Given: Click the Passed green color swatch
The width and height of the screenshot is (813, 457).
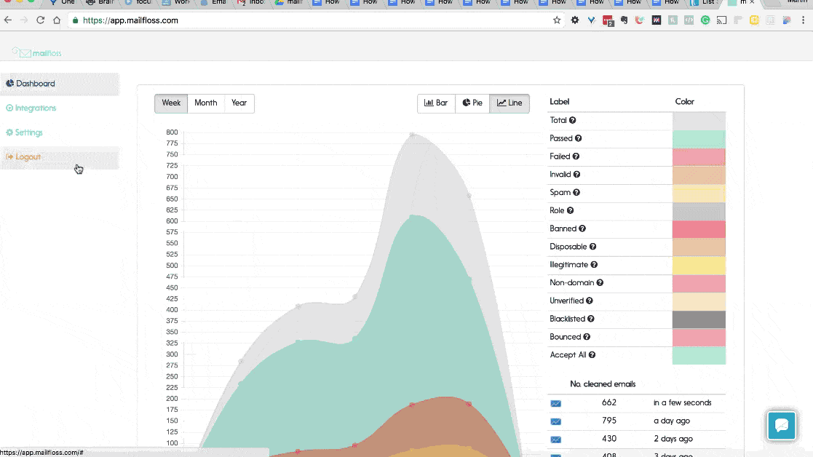Looking at the screenshot, I should [699, 139].
